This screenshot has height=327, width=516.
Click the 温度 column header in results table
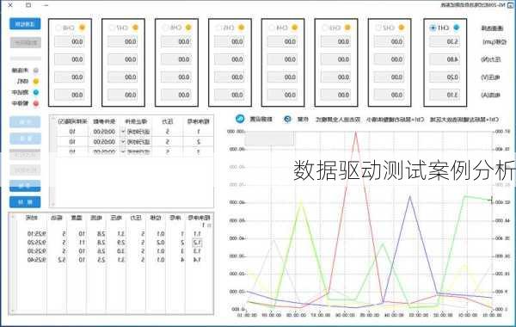click(77, 218)
